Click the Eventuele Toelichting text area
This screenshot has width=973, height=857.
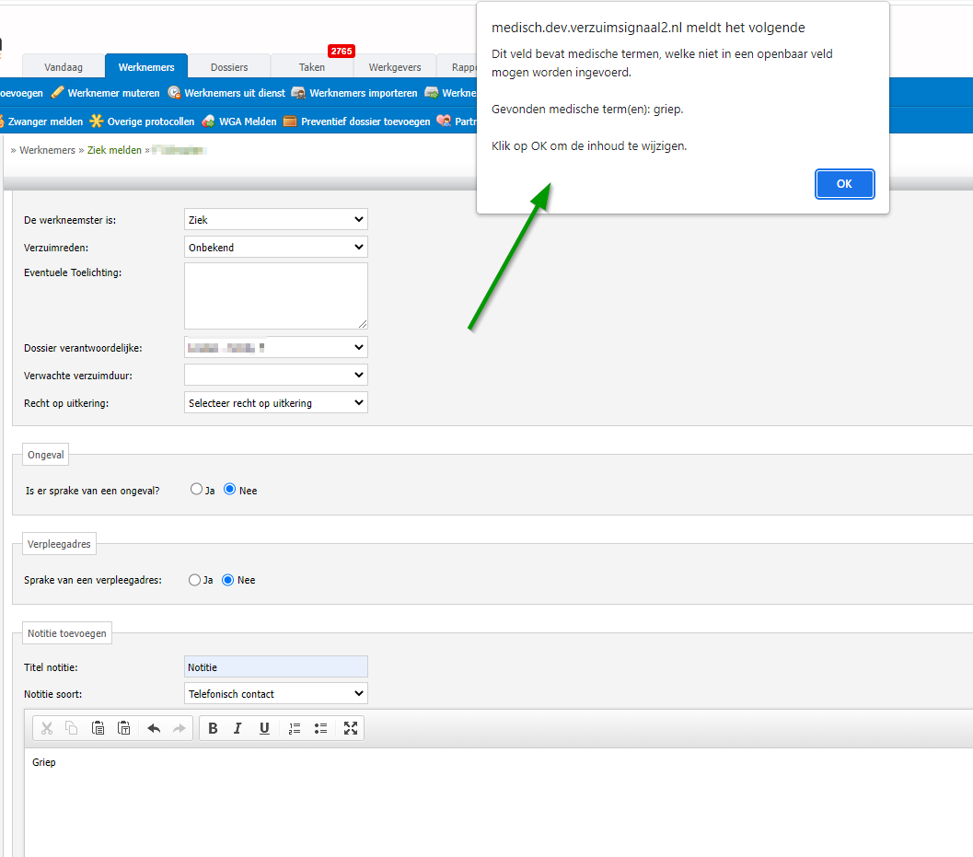click(275, 296)
